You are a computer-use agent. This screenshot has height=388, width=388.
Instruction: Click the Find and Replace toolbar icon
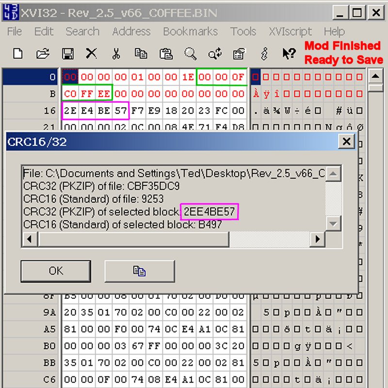[x=215, y=53]
